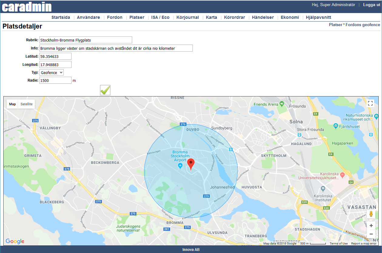Open the Körjournal menu

[x=188, y=17]
